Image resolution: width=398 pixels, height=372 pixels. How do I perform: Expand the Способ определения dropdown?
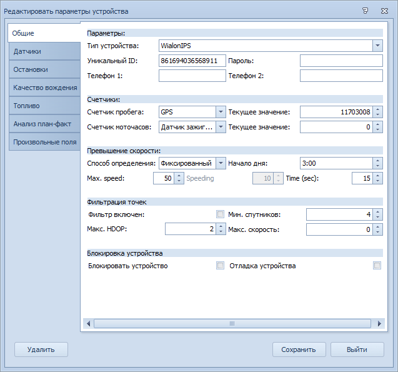pos(221,163)
